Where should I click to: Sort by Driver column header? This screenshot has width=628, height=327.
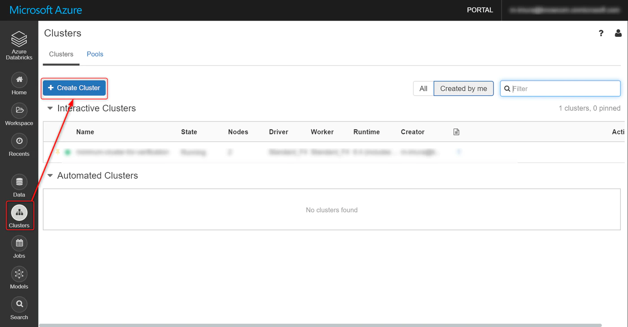[279, 132]
